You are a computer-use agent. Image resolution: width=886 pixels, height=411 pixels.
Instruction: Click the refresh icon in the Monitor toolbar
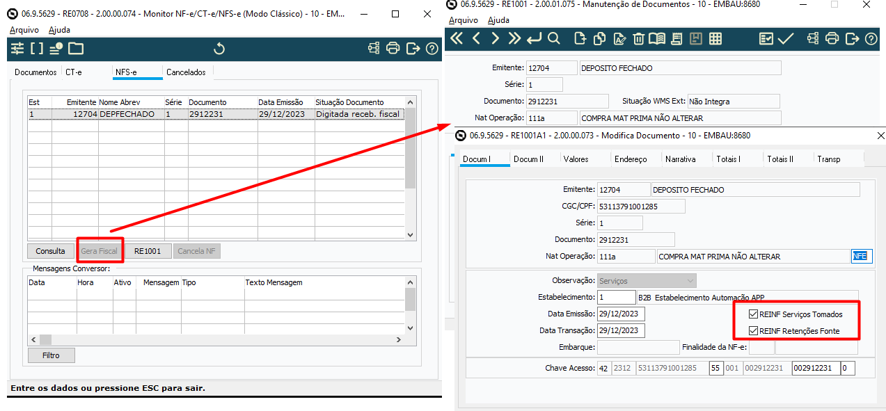[219, 48]
